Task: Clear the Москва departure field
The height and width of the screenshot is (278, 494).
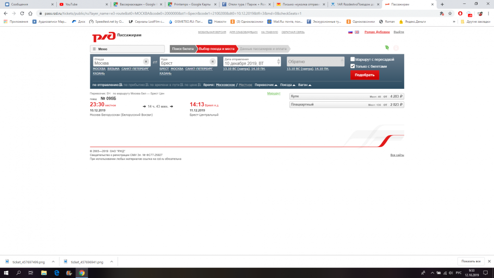Action: tap(146, 61)
